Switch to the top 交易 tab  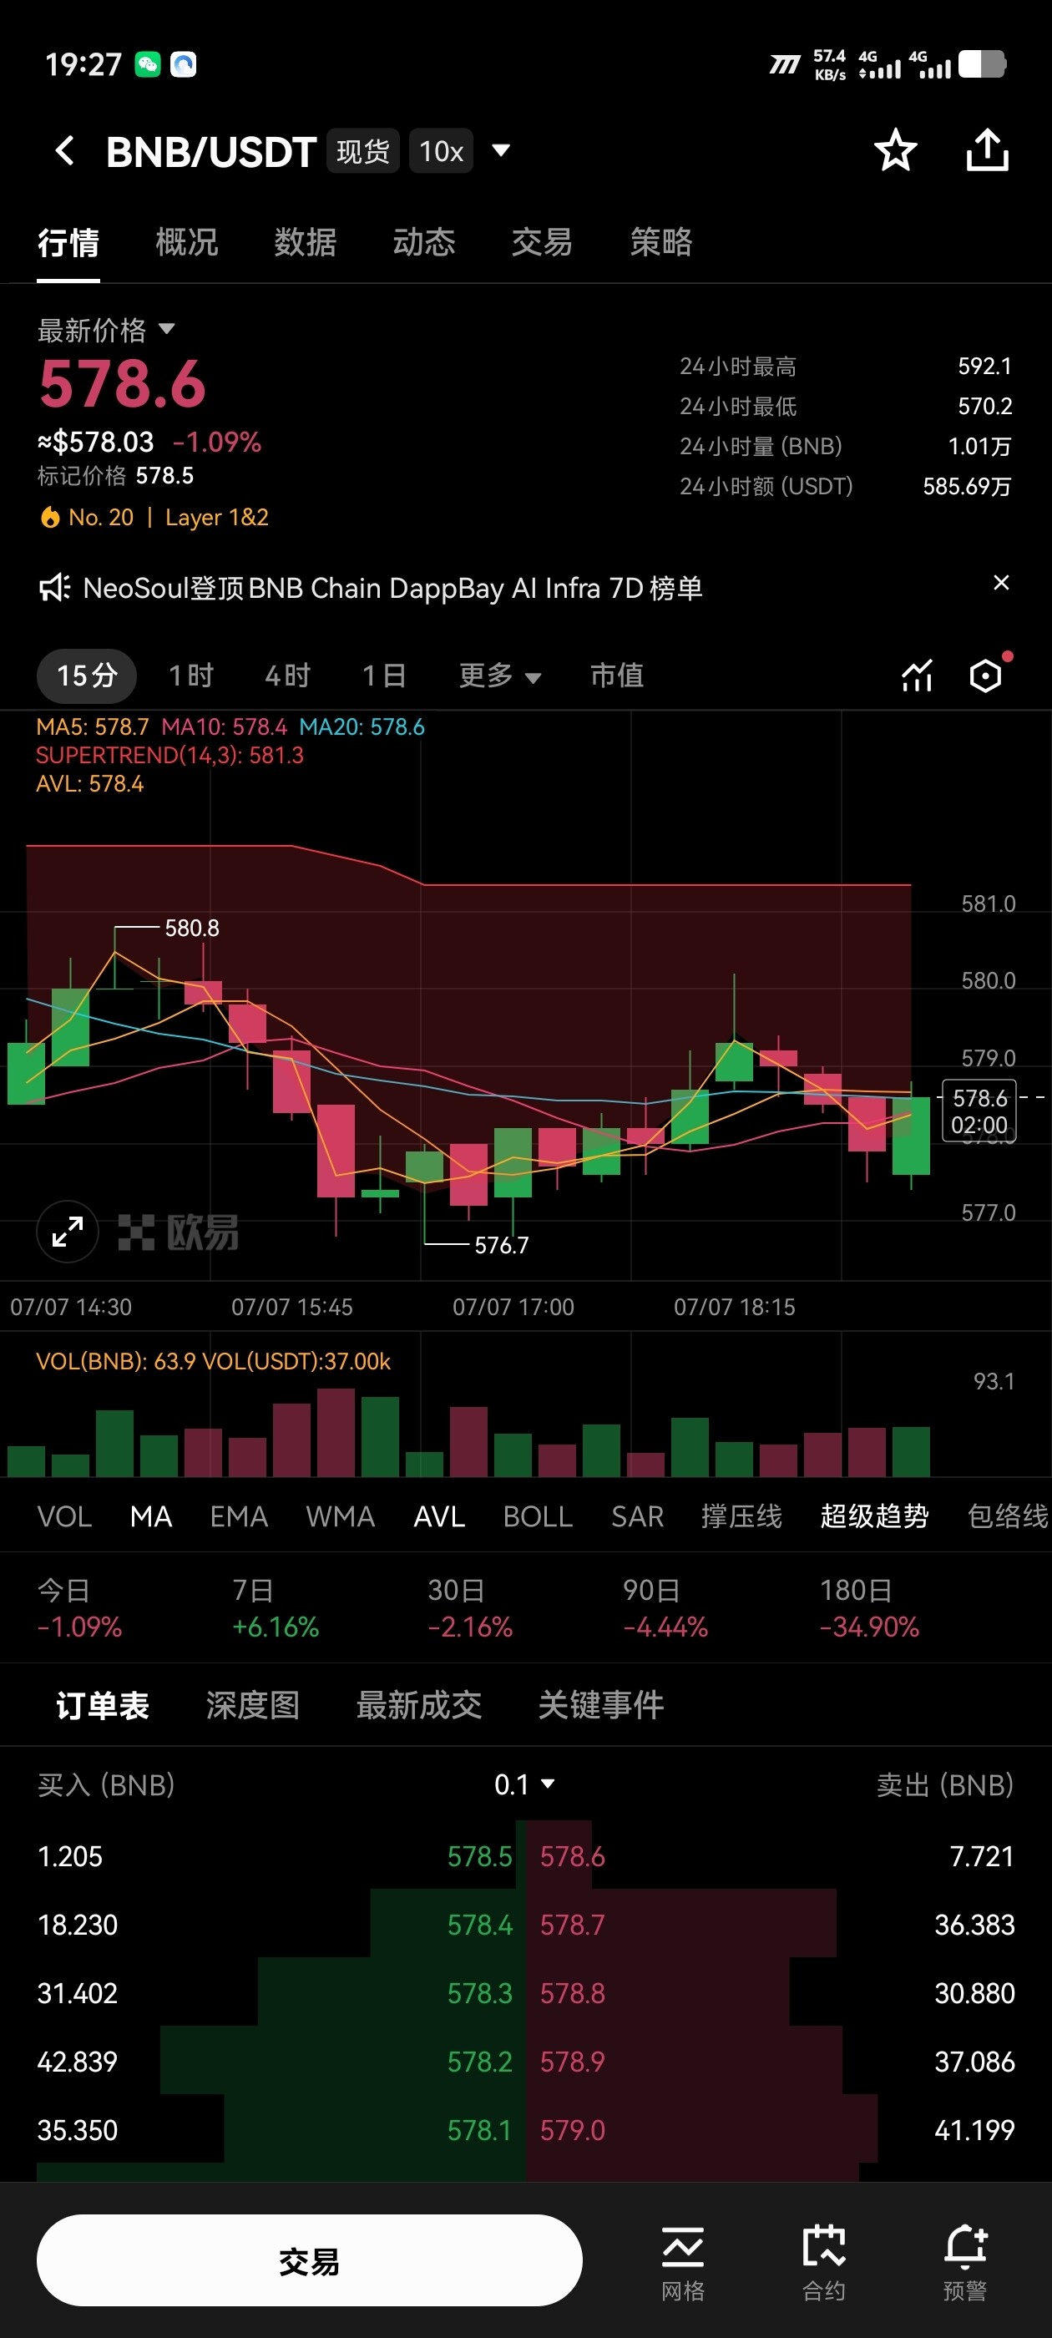click(542, 242)
